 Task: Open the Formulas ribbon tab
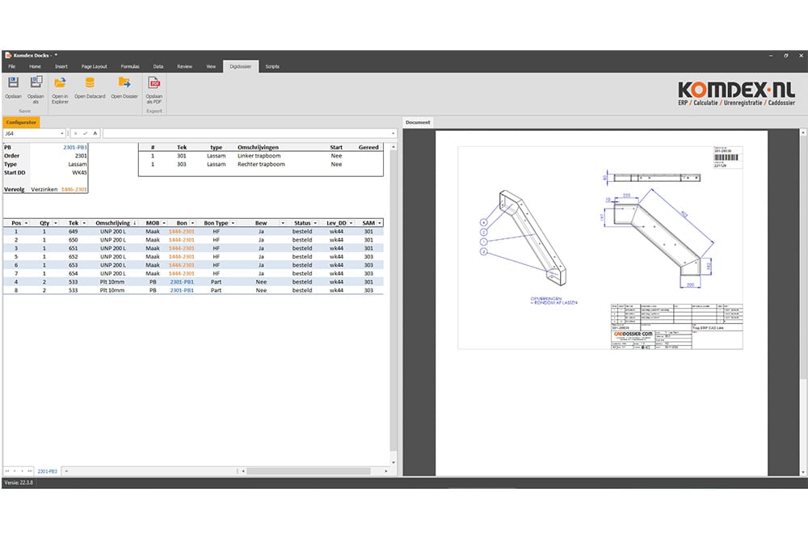click(x=130, y=66)
